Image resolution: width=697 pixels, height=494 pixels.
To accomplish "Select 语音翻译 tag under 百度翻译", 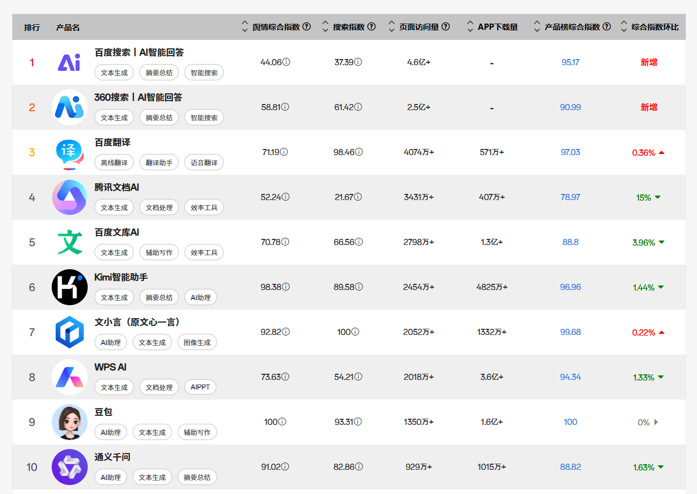I will 204,162.
